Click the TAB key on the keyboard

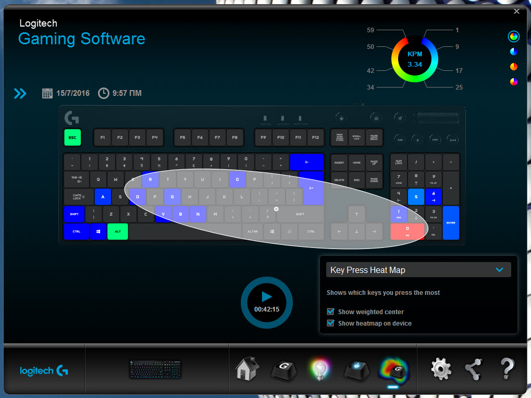pyautogui.click(x=77, y=179)
